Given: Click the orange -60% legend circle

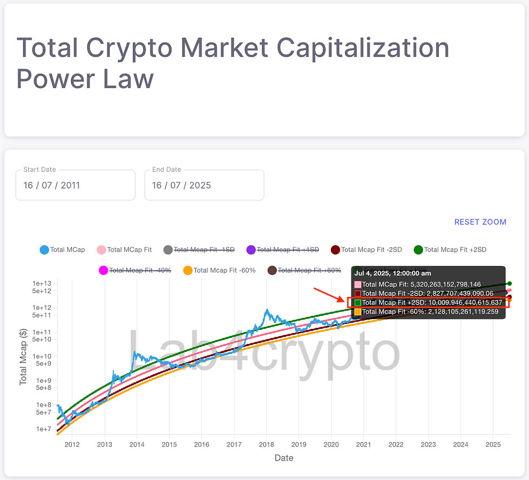Looking at the screenshot, I should point(188,271).
